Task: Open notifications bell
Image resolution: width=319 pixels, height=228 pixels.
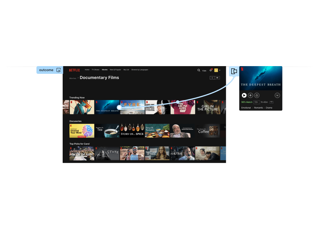Action: pyautogui.click(x=211, y=70)
